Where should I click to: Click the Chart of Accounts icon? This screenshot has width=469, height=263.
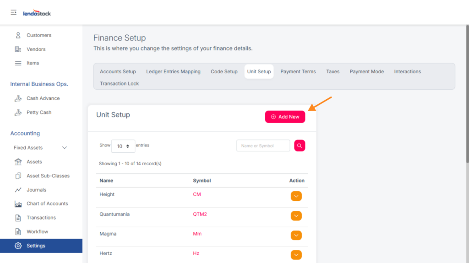(18, 204)
